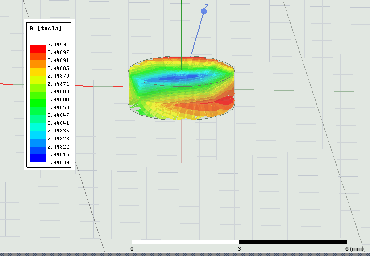Click the legend value 2.44853
Viewport: 370px width, 256px height.
coord(58,107)
